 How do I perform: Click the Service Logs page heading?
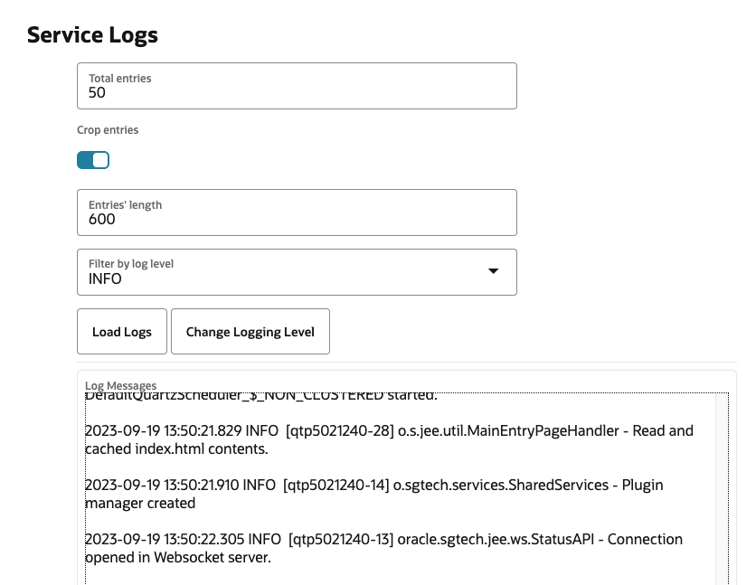tap(92, 35)
